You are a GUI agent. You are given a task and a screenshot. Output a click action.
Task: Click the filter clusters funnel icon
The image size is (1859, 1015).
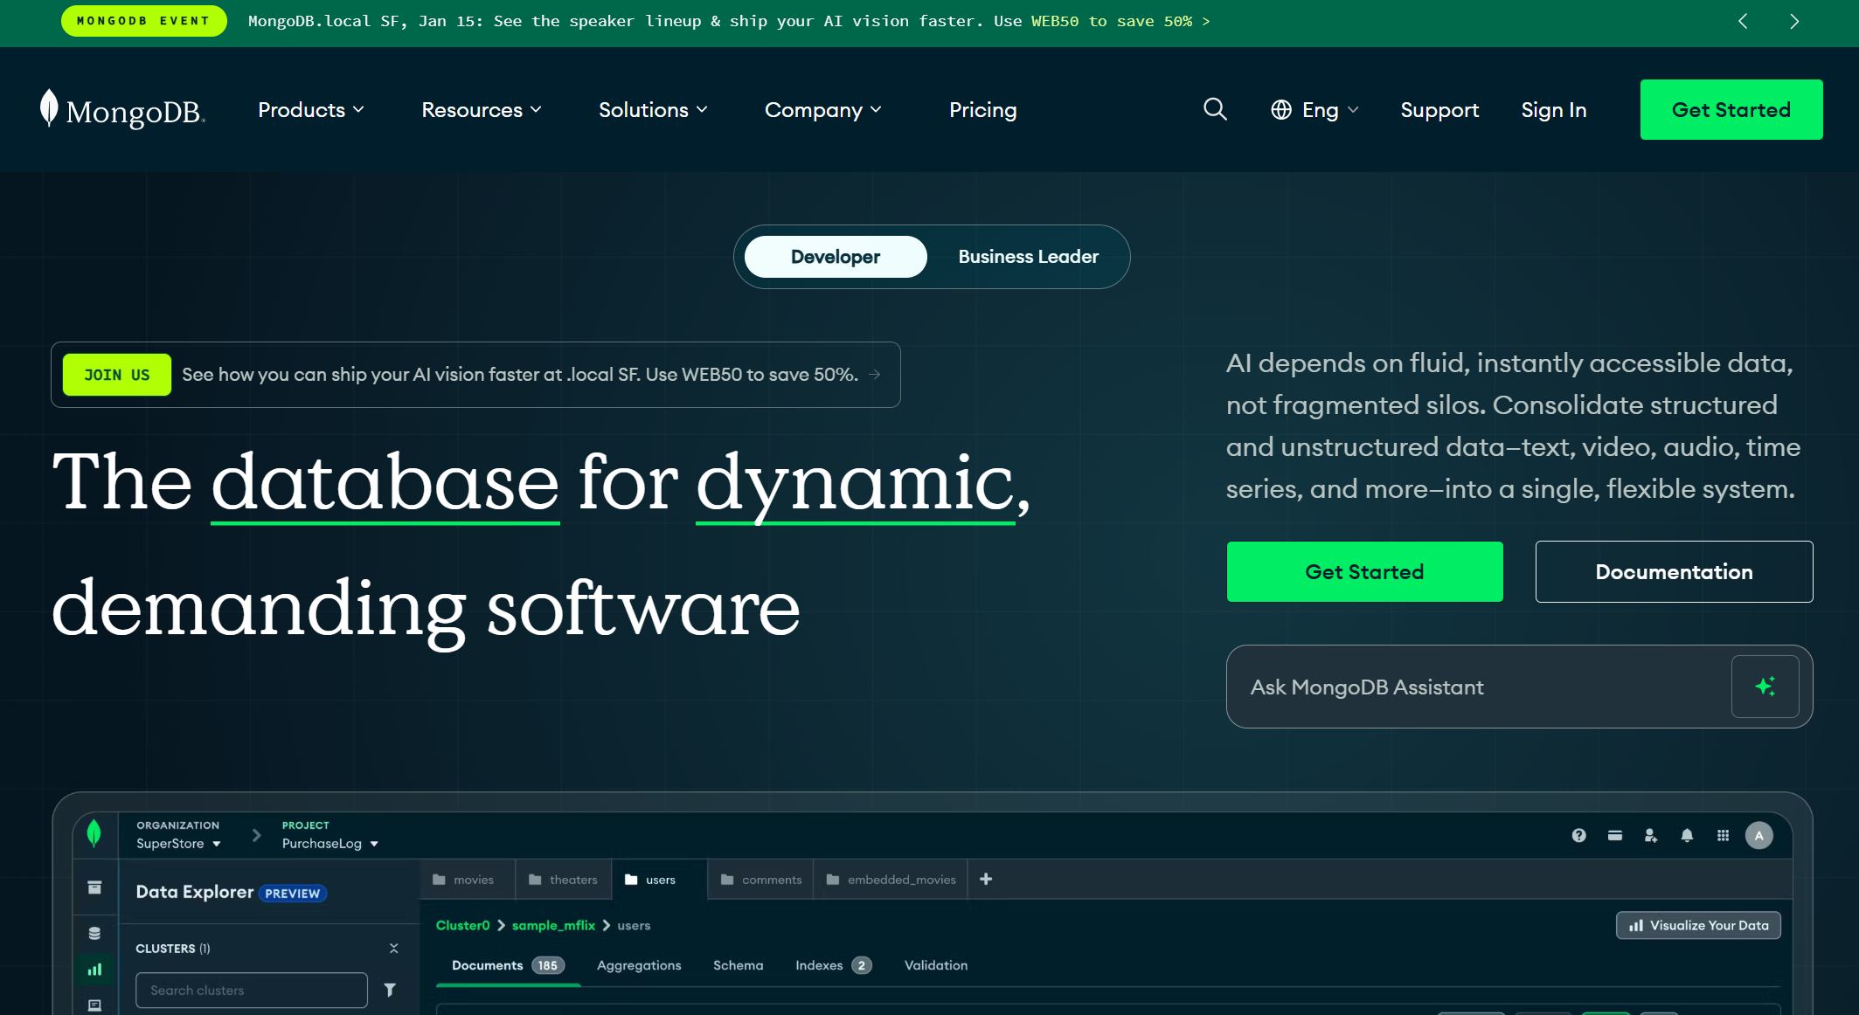[390, 990]
